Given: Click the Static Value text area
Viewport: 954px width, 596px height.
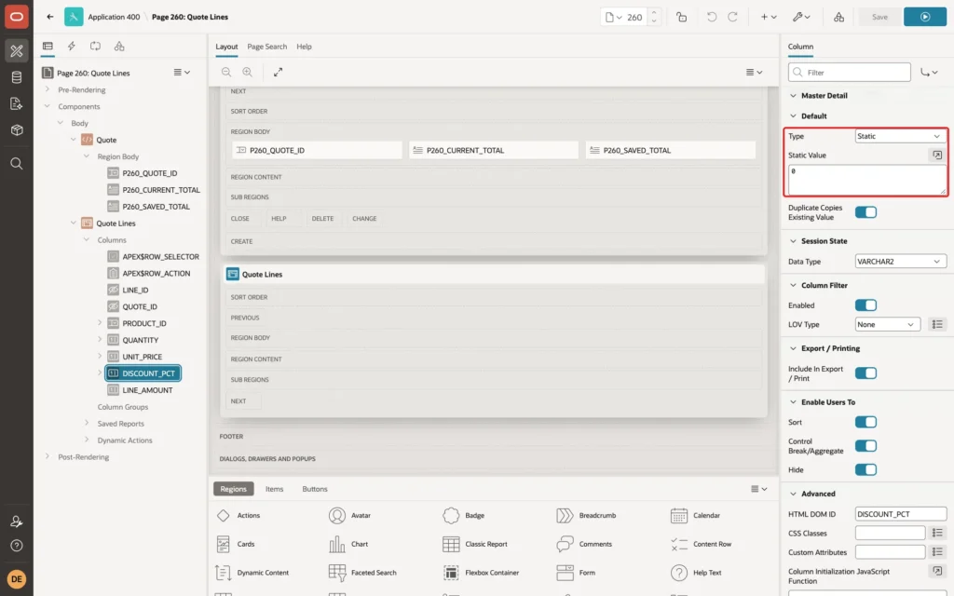Looking at the screenshot, I should coord(867,180).
